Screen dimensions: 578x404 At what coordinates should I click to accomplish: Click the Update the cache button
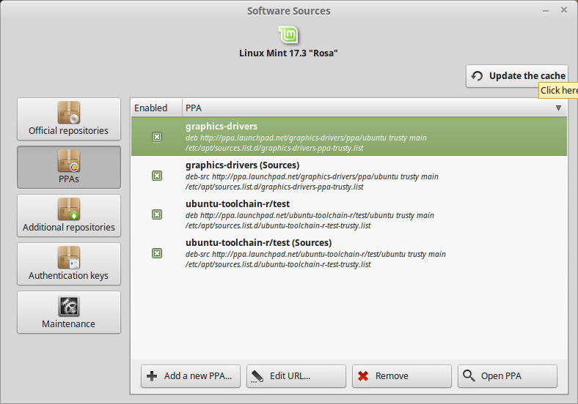517,76
